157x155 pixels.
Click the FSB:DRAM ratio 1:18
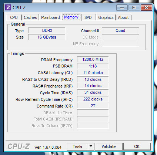pyautogui.click(x=93, y=66)
